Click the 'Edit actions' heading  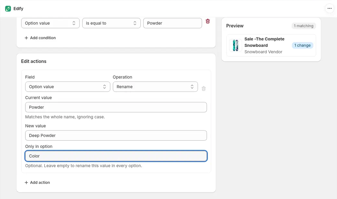pyautogui.click(x=34, y=61)
